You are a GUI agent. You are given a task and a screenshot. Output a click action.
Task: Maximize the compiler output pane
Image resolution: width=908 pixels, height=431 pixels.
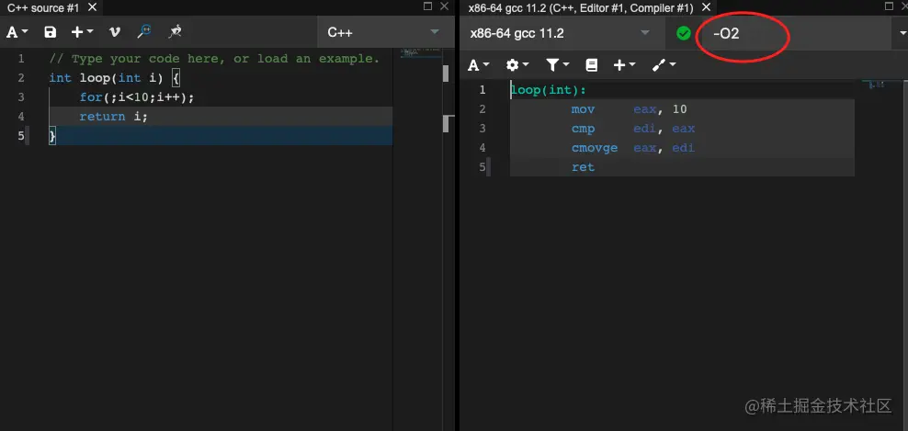click(x=886, y=6)
